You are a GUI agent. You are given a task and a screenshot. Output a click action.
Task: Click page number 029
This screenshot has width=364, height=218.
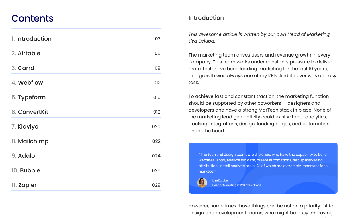pos(156,185)
